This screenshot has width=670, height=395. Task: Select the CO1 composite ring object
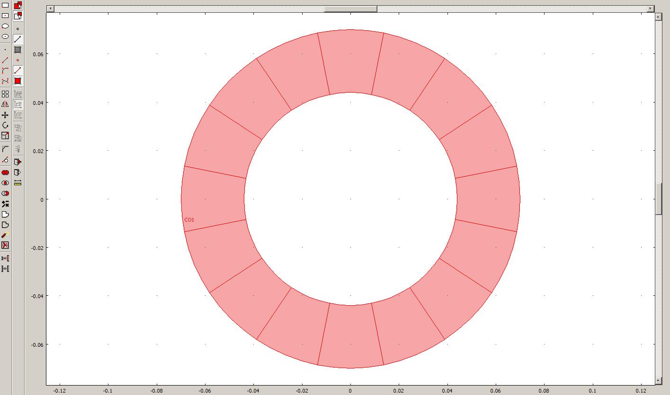point(213,198)
